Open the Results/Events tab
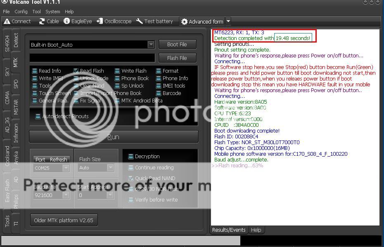 point(229,230)
